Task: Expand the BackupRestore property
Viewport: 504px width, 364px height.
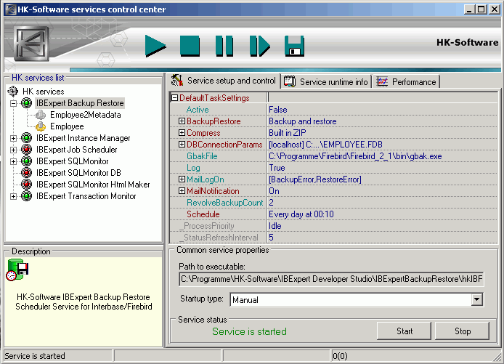Action: click(x=182, y=121)
